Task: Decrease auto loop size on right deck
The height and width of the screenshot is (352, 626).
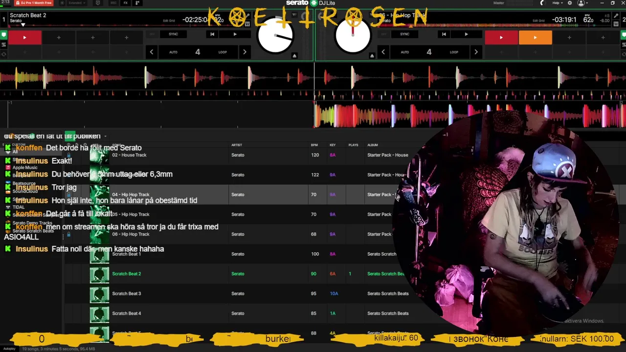Action: point(383,52)
